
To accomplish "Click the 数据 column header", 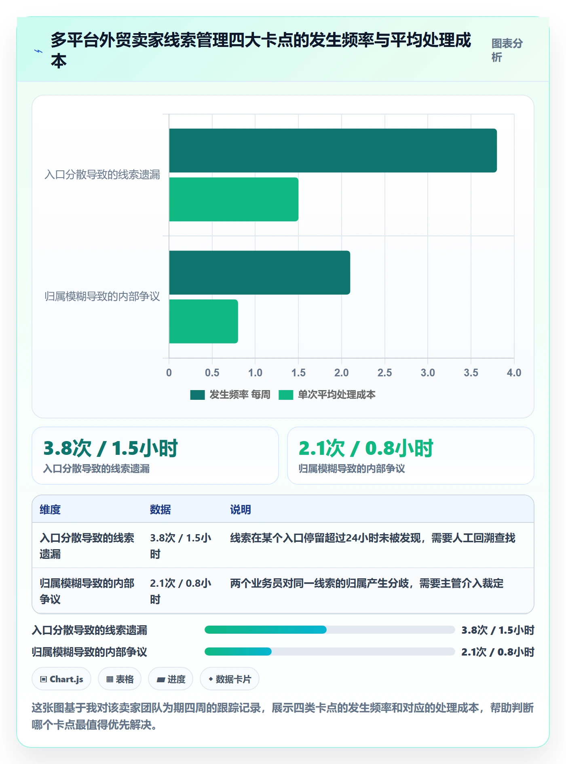I will coord(160,509).
